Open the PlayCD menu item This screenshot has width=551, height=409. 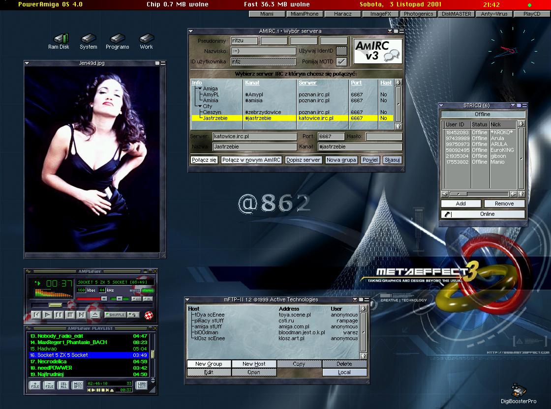point(532,14)
